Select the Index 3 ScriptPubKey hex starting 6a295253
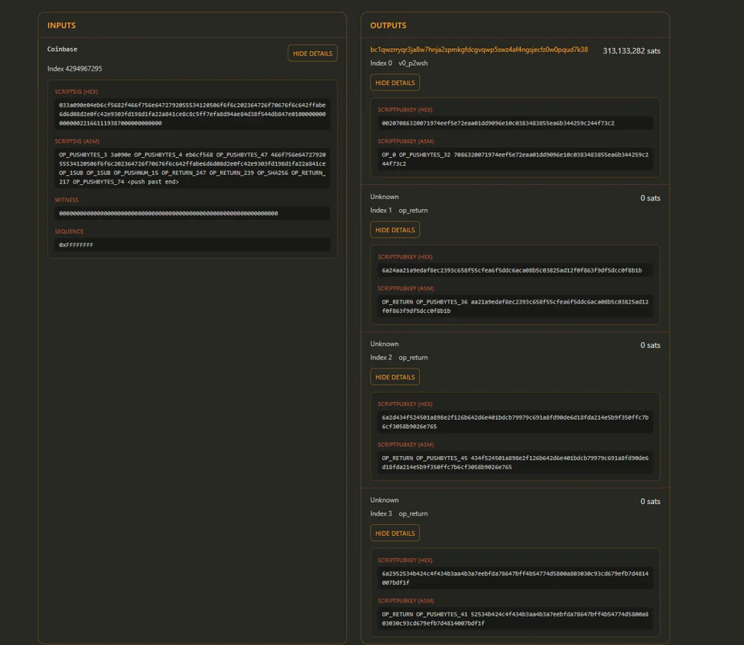Image resolution: width=744 pixels, height=645 pixels. (515, 578)
